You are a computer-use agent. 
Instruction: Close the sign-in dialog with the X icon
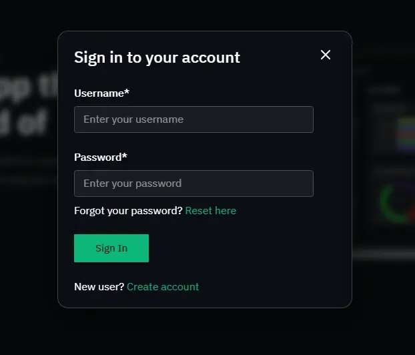326,55
